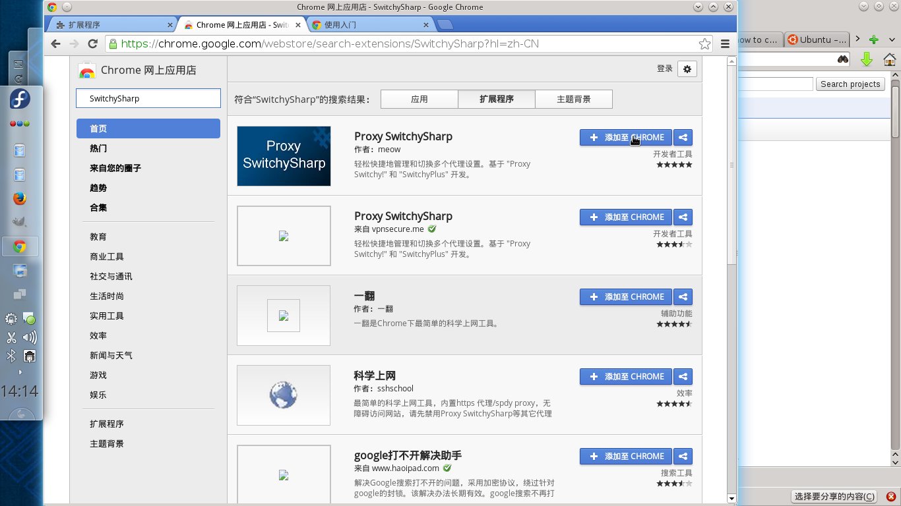Open the 商业工具 category
This screenshot has height=506, width=901.
pos(107,256)
